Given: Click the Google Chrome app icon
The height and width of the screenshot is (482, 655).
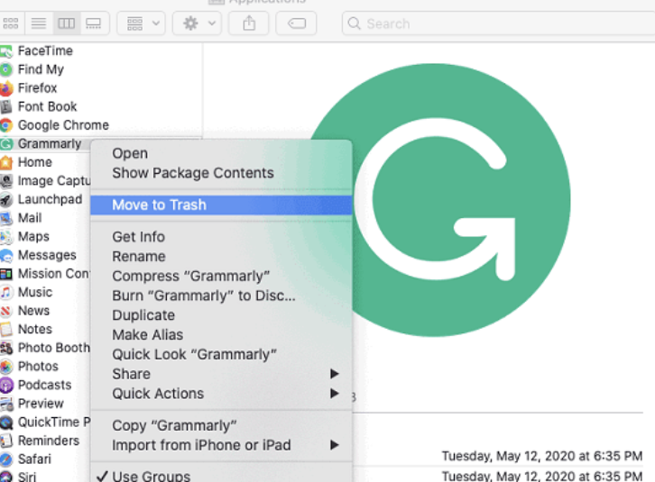Looking at the screenshot, I should point(6,125).
